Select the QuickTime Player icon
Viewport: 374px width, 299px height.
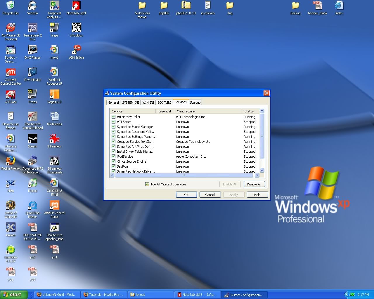[32, 209]
